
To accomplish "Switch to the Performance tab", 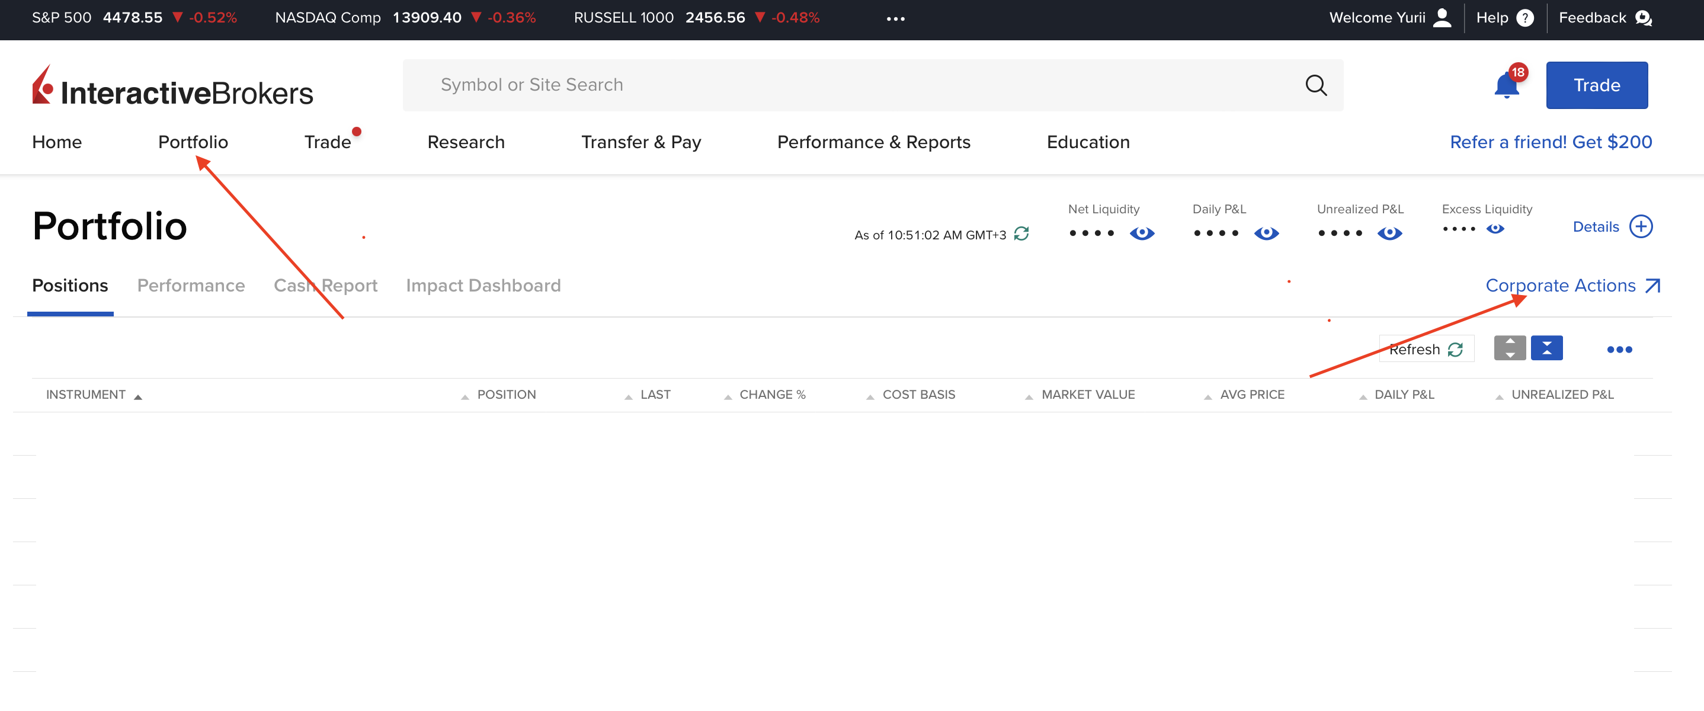I will (191, 286).
